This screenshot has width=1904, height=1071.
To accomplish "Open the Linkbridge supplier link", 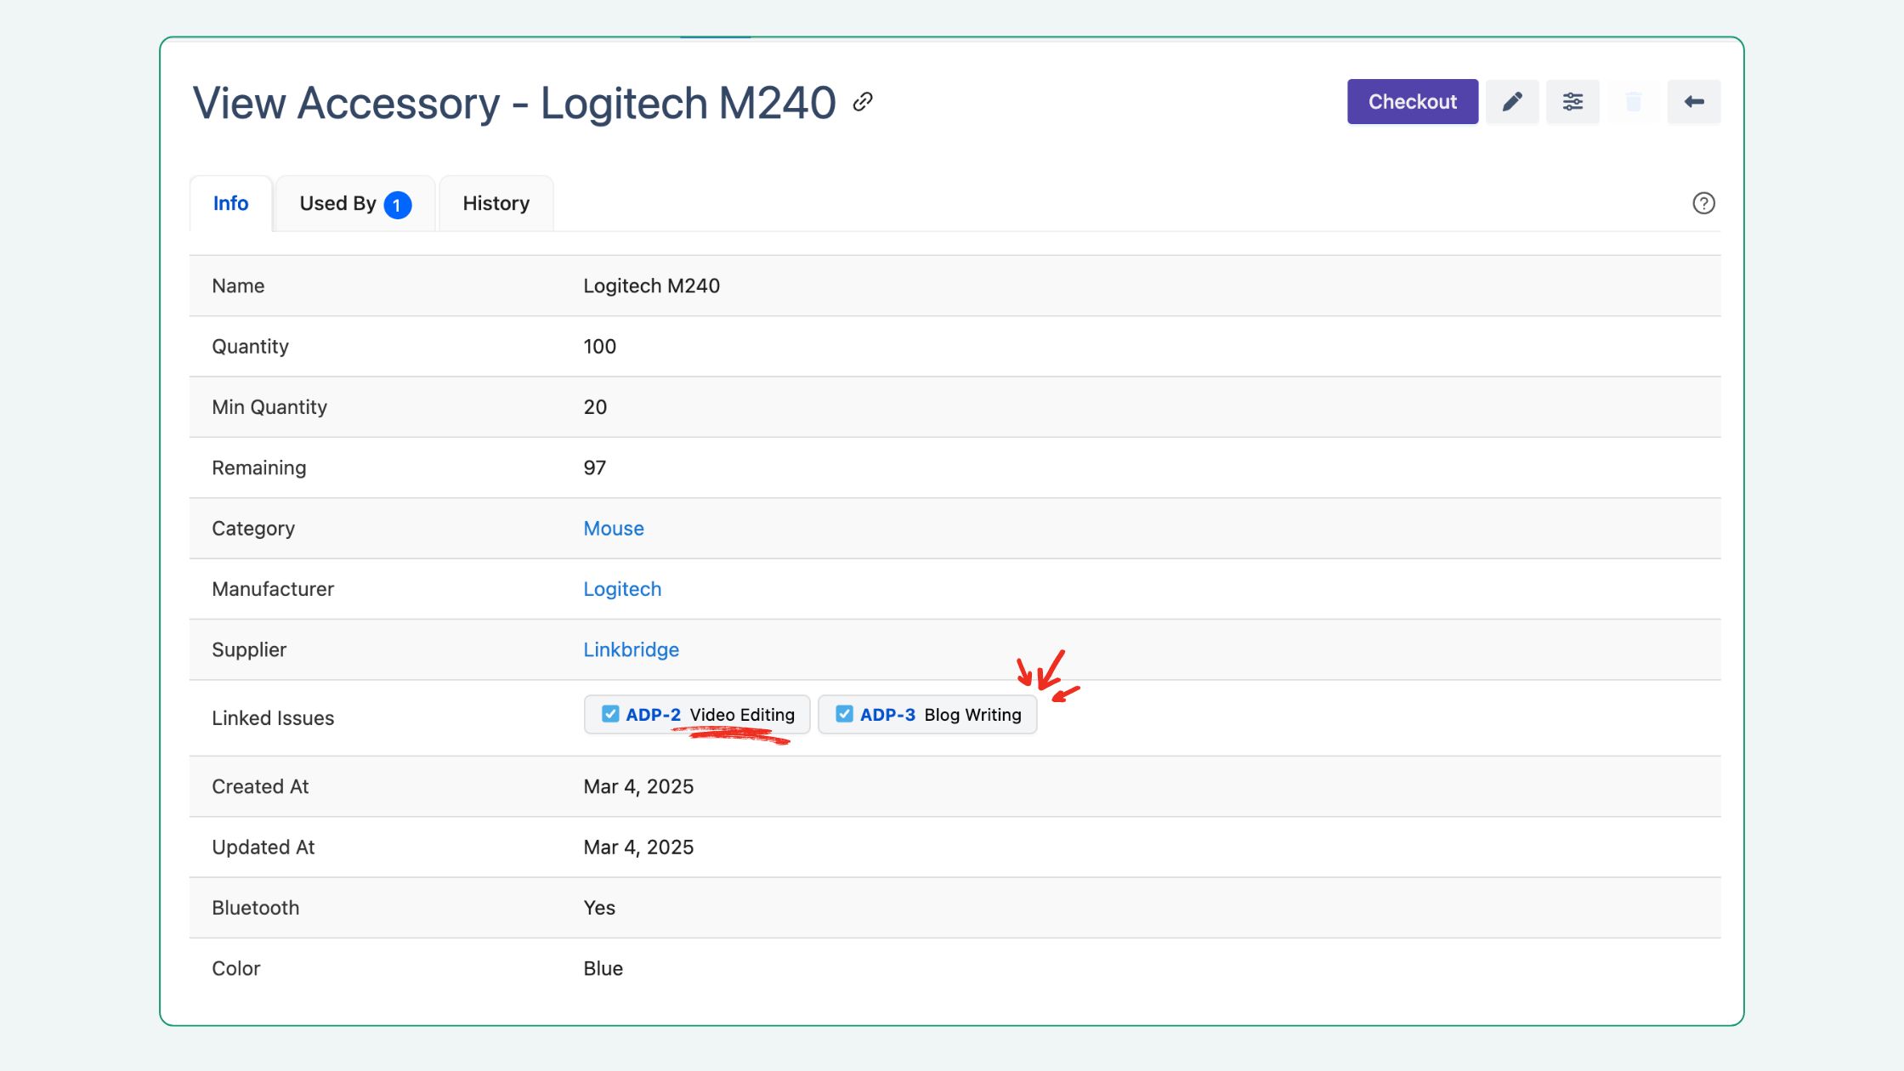I will point(631,649).
